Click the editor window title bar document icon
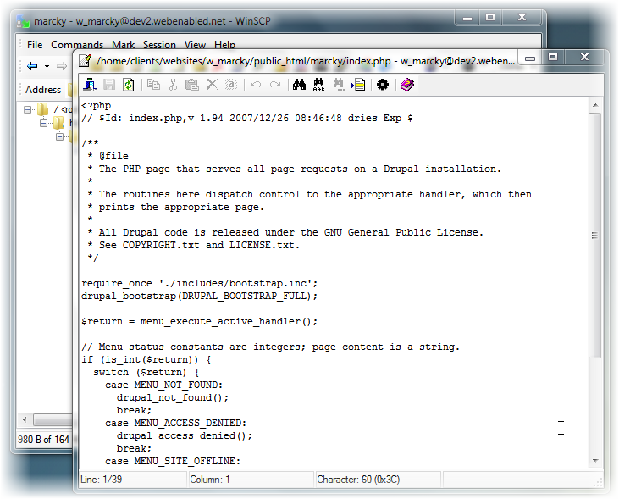The image size is (619, 499). [85, 60]
